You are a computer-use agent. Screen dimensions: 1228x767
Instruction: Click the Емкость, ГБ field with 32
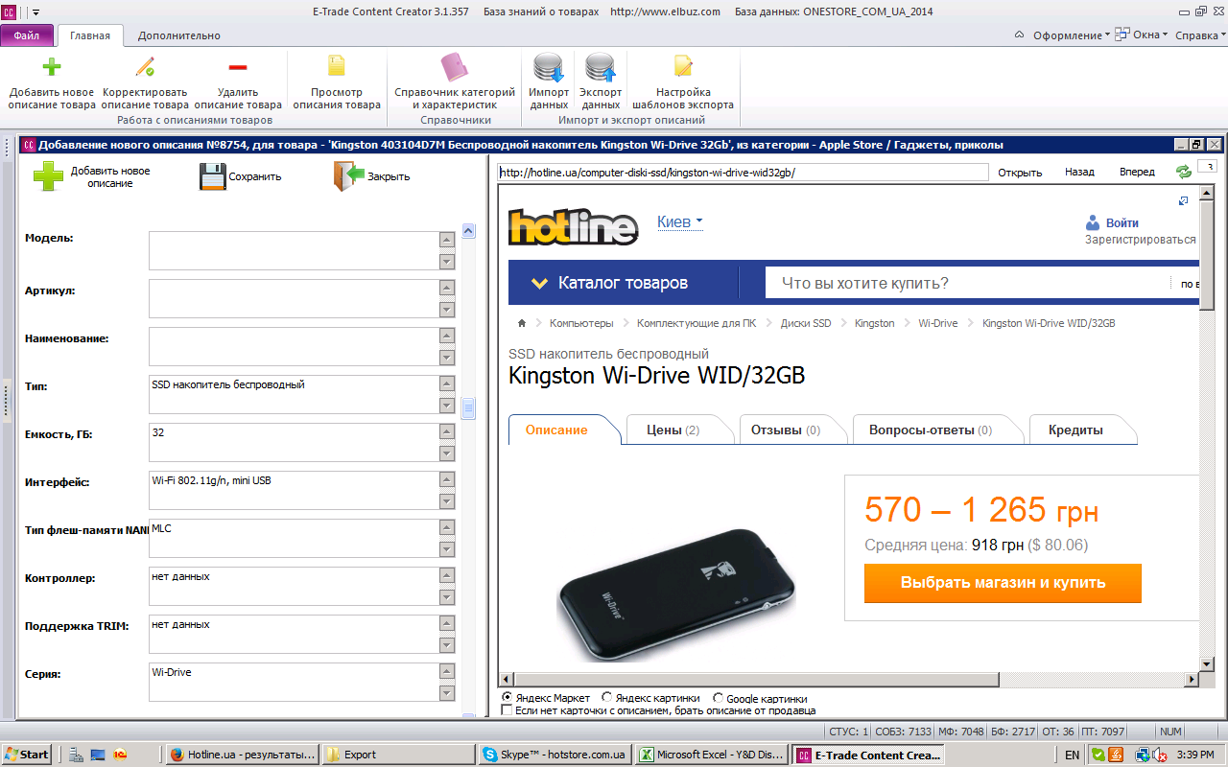click(x=294, y=442)
